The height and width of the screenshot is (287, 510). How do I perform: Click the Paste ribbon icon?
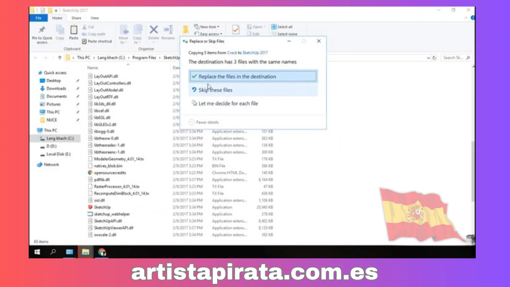pos(74,30)
